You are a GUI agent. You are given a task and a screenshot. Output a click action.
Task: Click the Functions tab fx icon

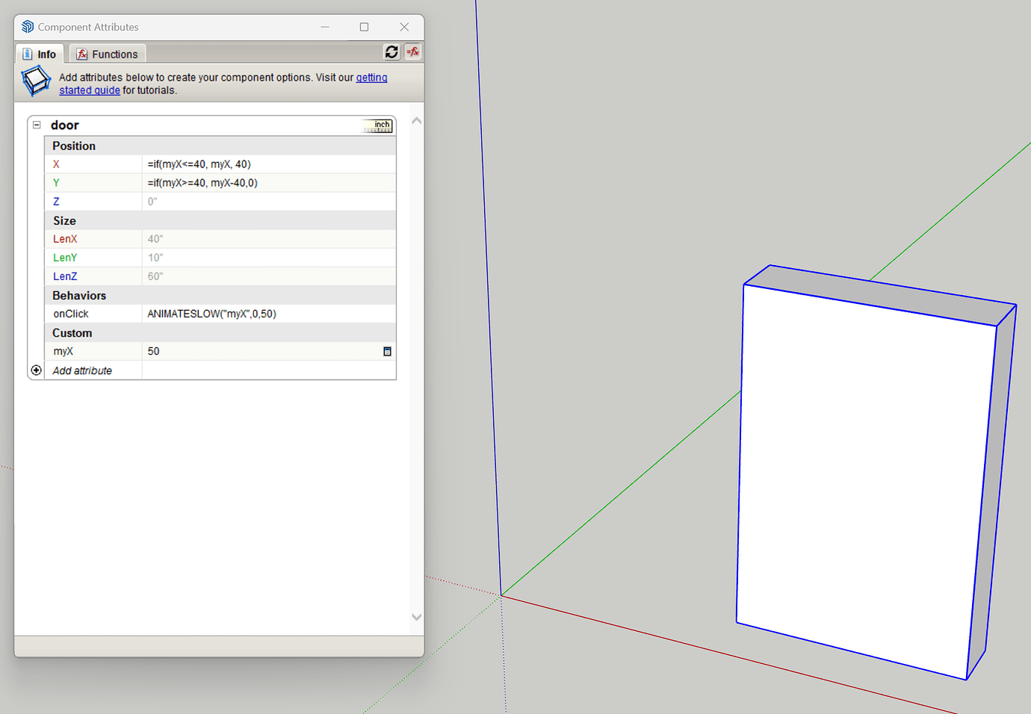[81, 53]
